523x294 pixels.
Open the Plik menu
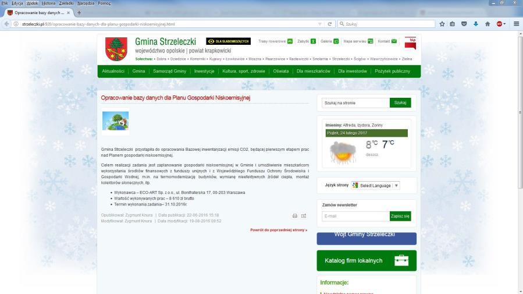pyautogui.click(x=4, y=3)
